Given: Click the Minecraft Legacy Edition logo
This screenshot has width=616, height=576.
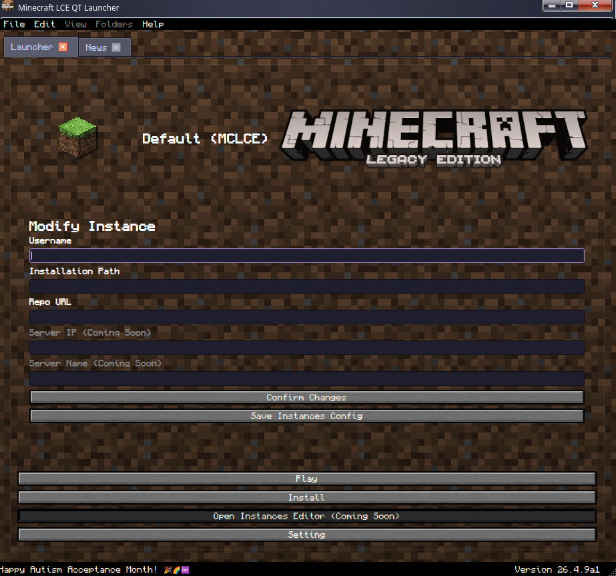Looking at the screenshot, I should [x=434, y=139].
